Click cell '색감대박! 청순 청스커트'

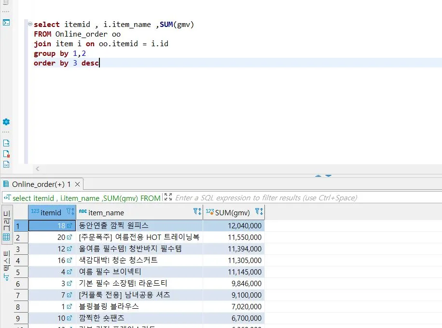coord(139,260)
